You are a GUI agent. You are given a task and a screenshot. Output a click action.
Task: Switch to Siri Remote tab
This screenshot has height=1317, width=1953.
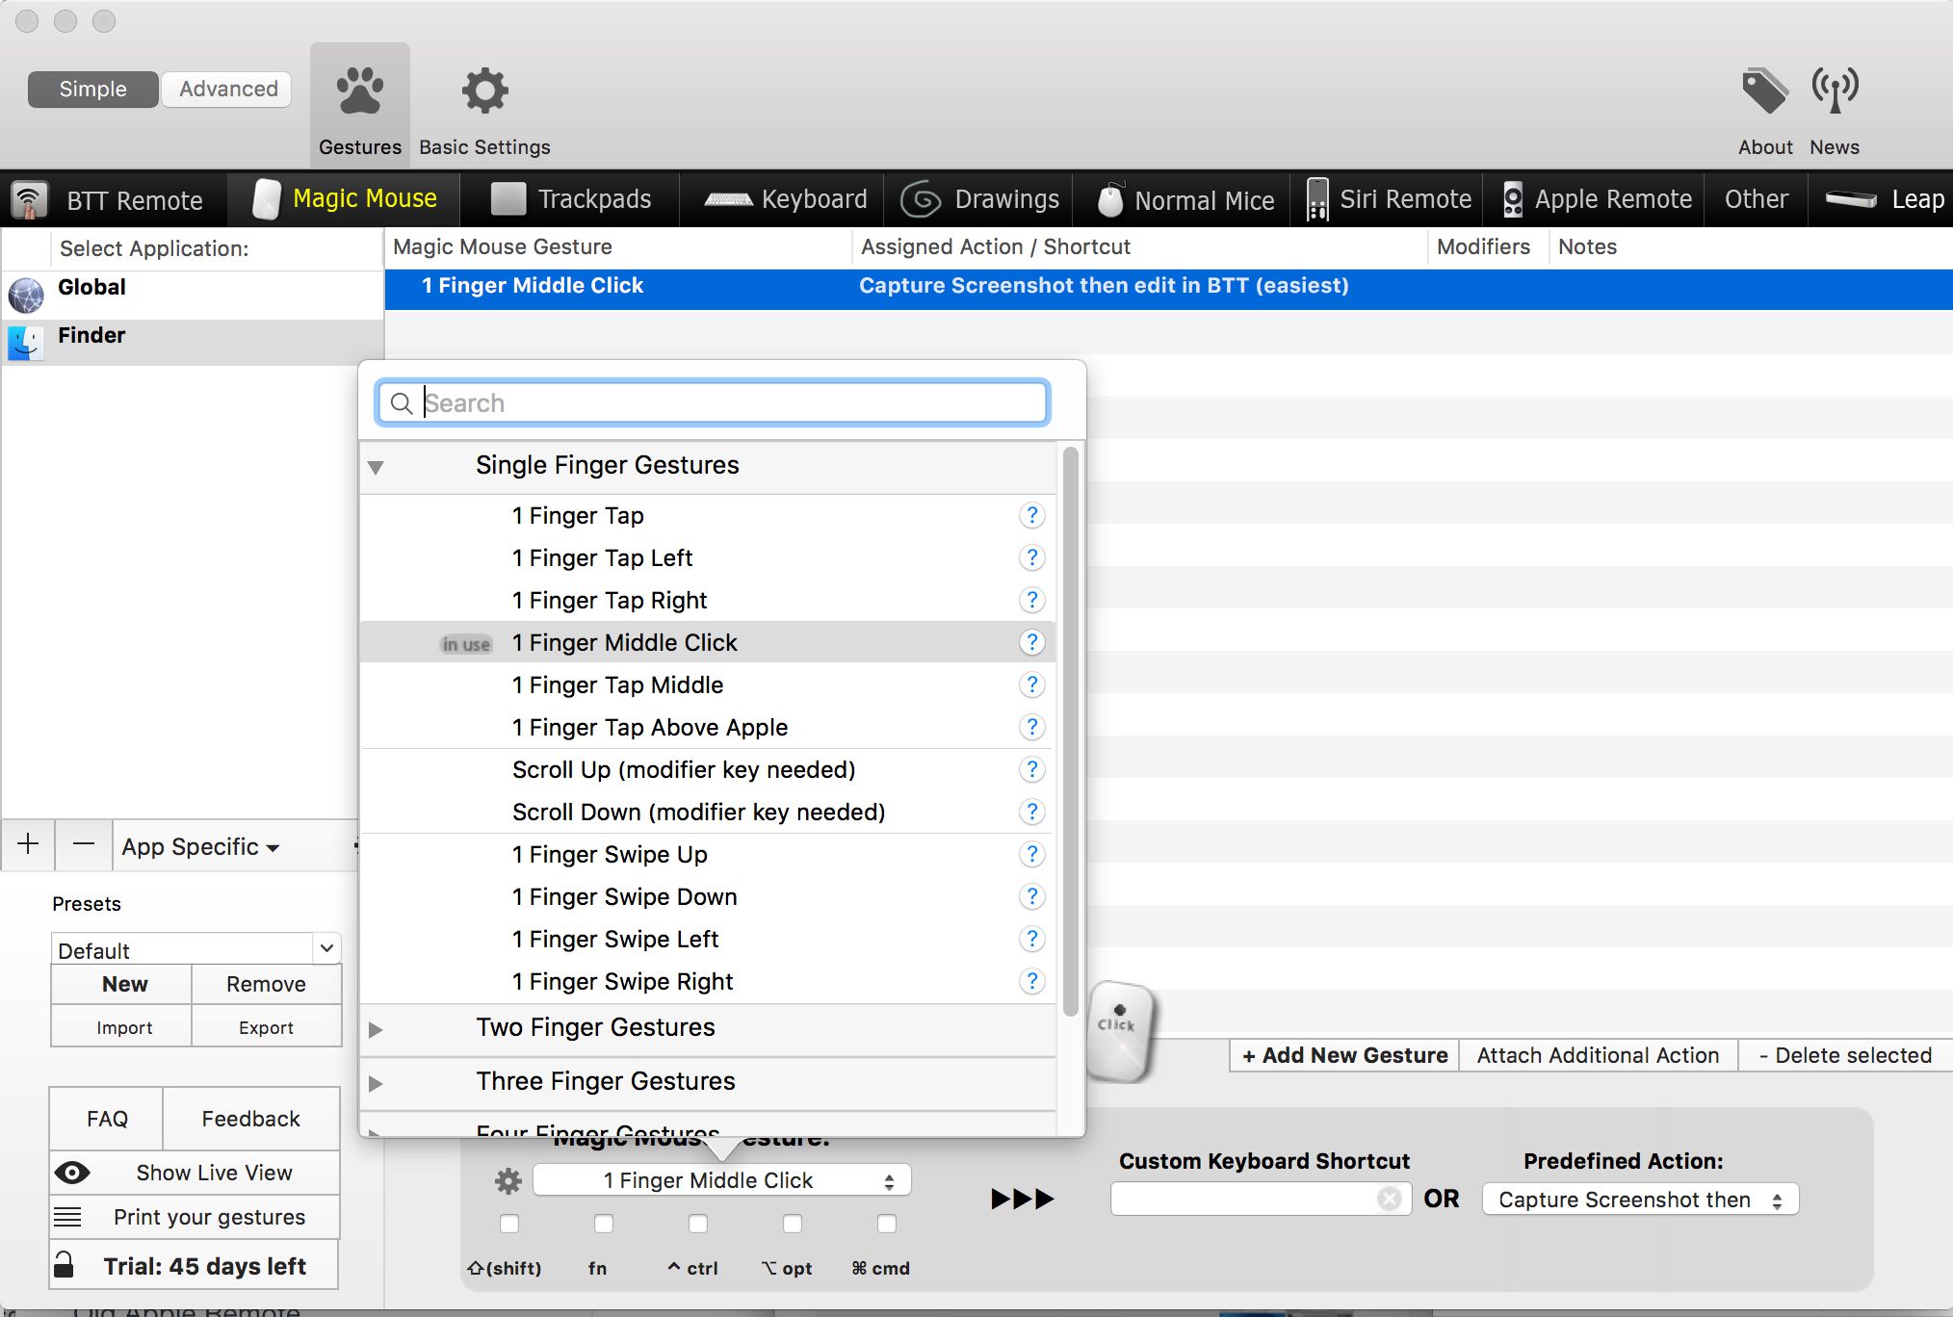[1389, 199]
